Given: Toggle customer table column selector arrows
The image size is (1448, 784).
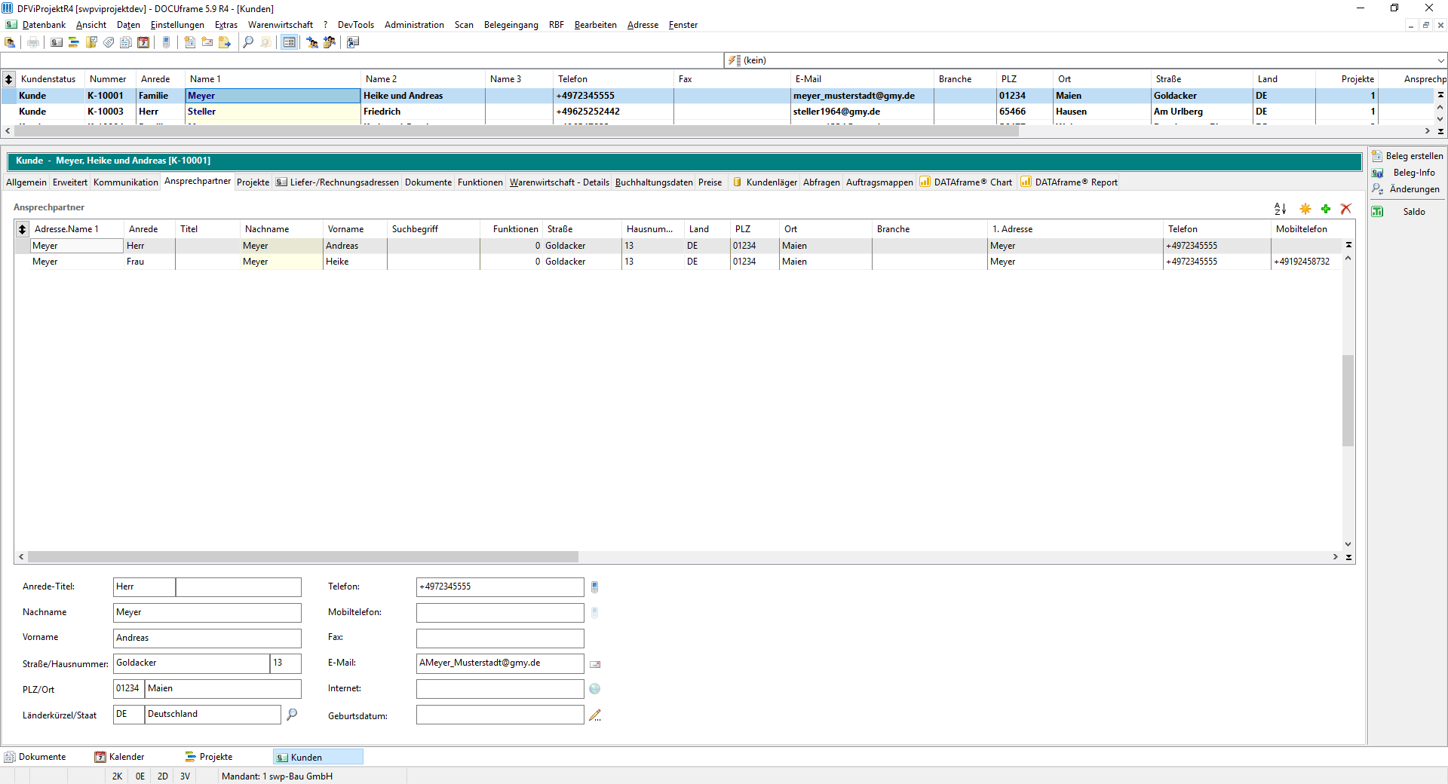Looking at the screenshot, I should click(x=9, y=79).
